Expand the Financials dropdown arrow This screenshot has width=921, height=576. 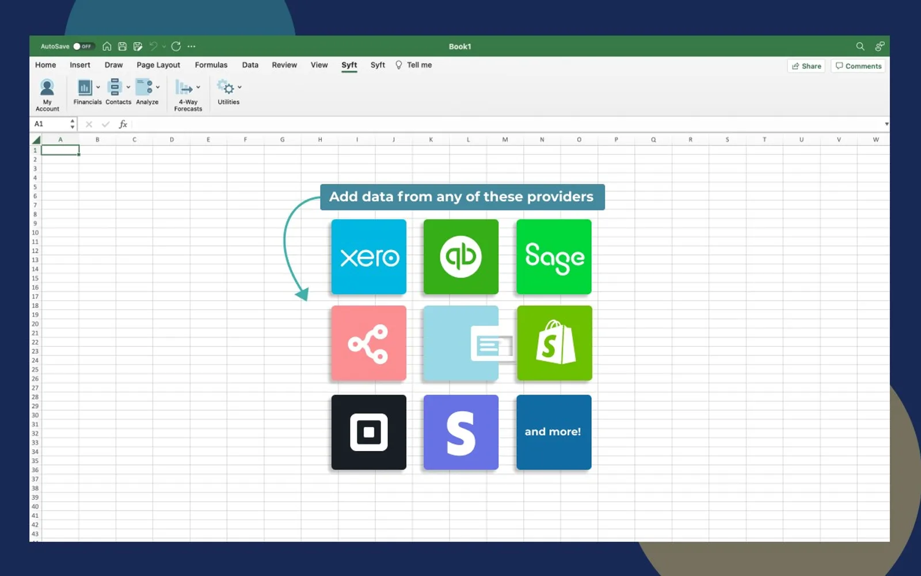[98, 88]
